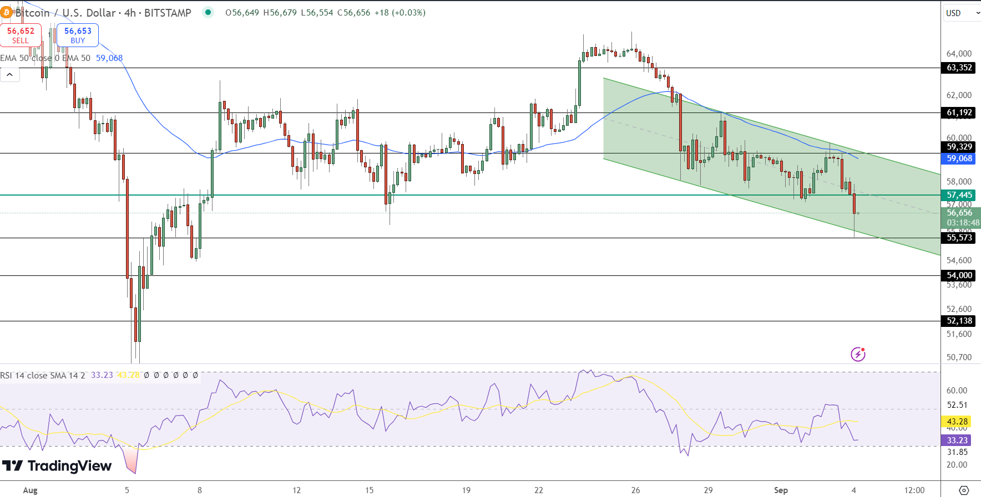981x497 pixels.
Task: Click the green 57,445 price label
Action: pyautogui.click(x=959, y=195)
